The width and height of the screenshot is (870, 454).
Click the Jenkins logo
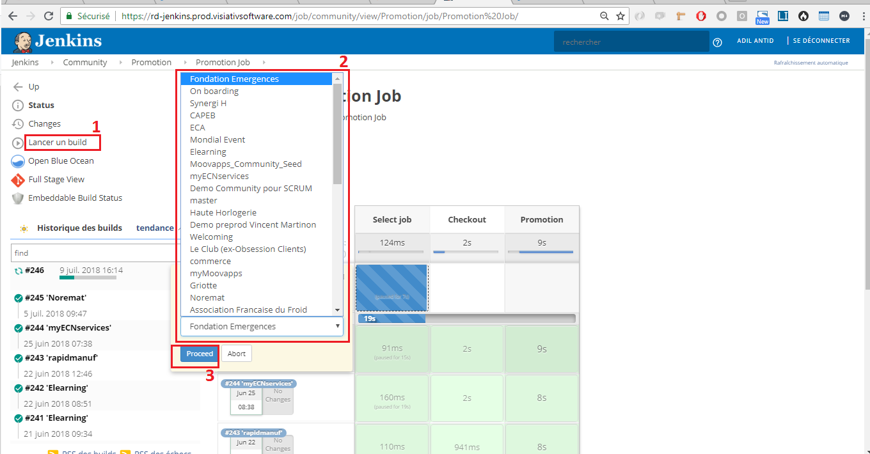(58, 41)
